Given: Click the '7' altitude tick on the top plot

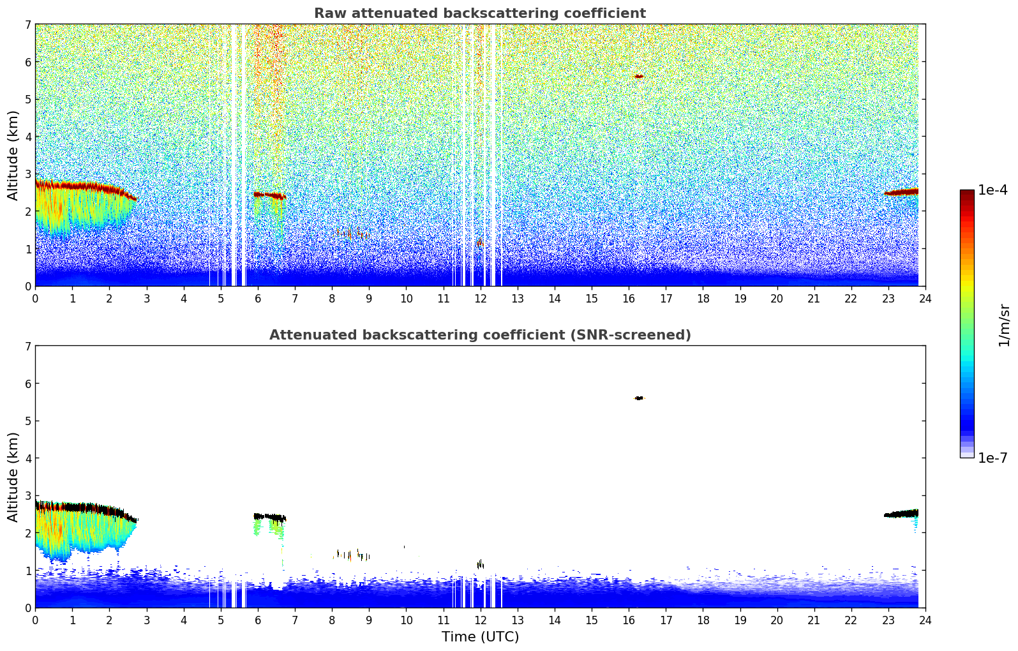Looking at the screenshot, I should 27,24.
